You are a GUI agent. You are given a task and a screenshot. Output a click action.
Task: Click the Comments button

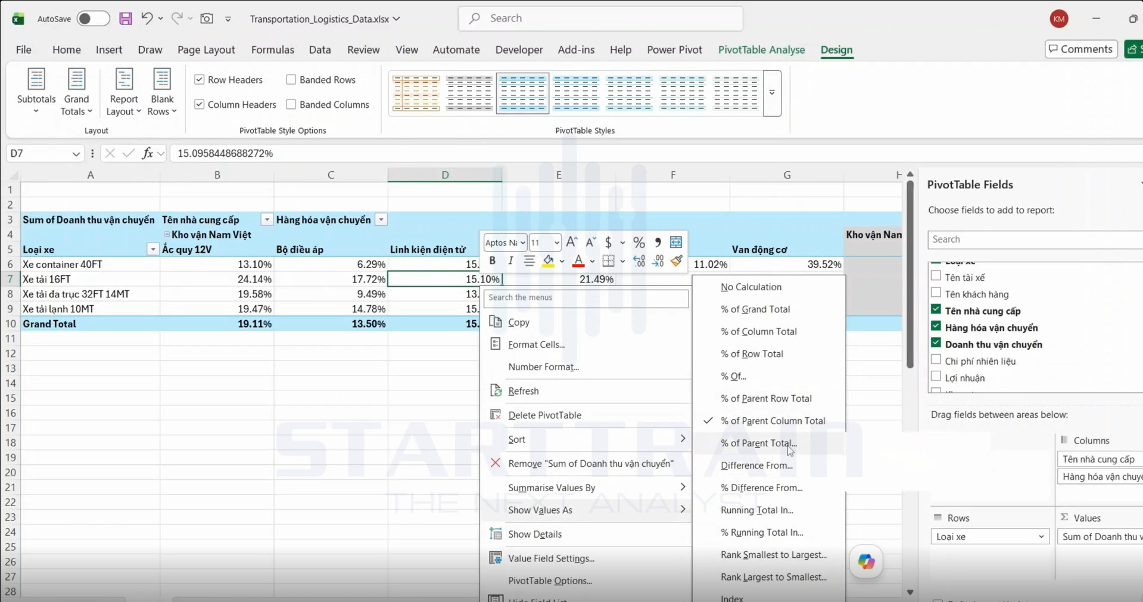[x=1081, y=49]
